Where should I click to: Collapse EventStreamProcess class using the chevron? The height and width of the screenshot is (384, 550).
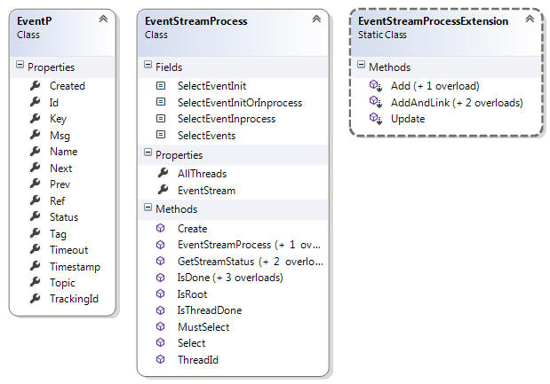coord(316,19)
